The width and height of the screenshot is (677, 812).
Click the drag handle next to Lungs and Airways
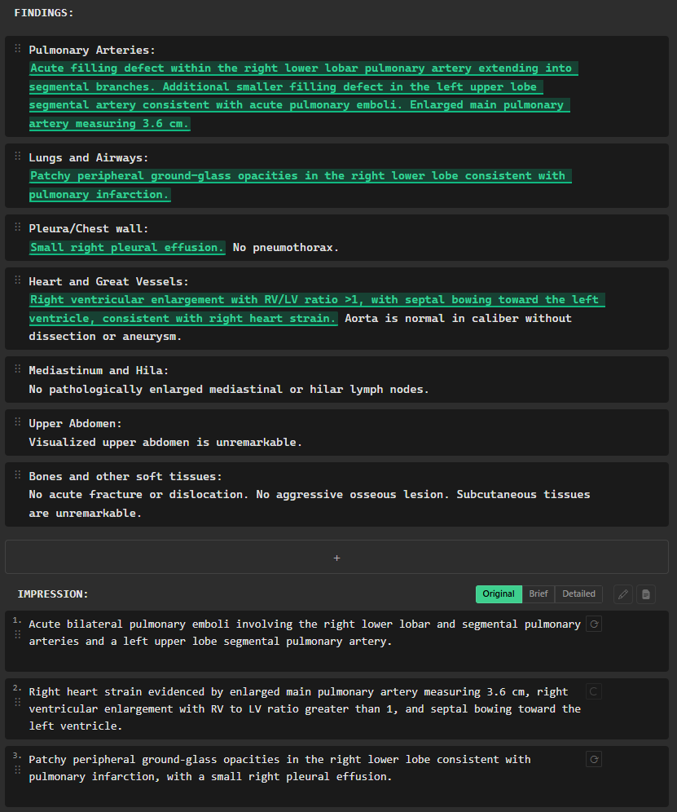tap(18, 157)
